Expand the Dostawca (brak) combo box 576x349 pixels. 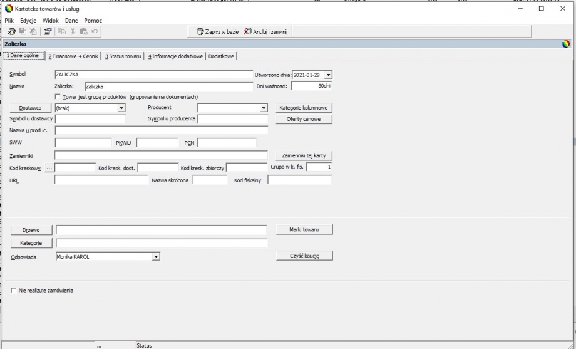121,108
